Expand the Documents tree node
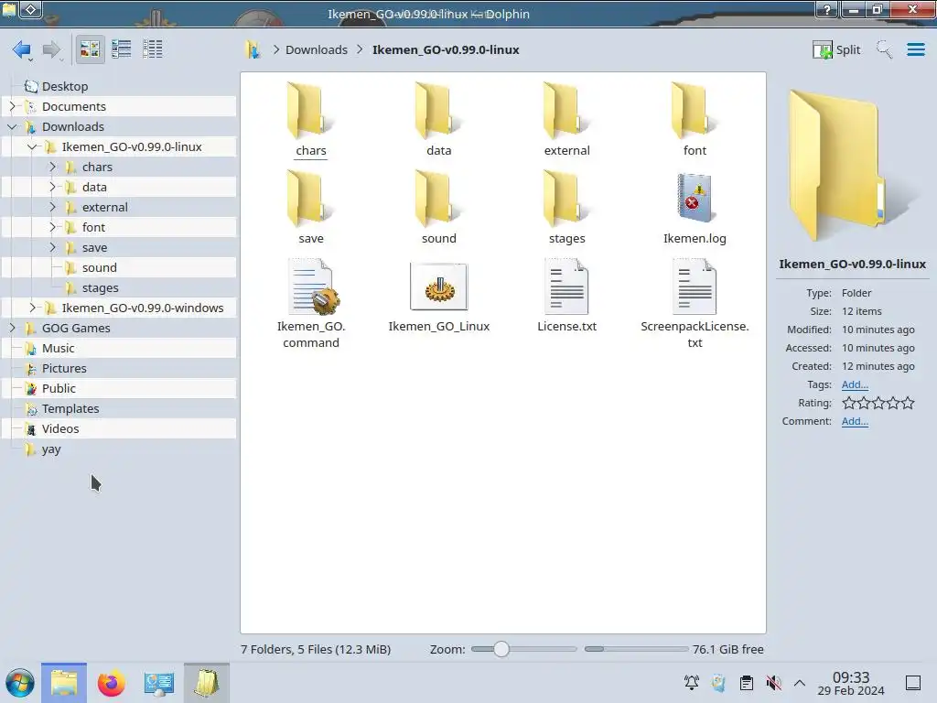 click(x=13, y=106)
